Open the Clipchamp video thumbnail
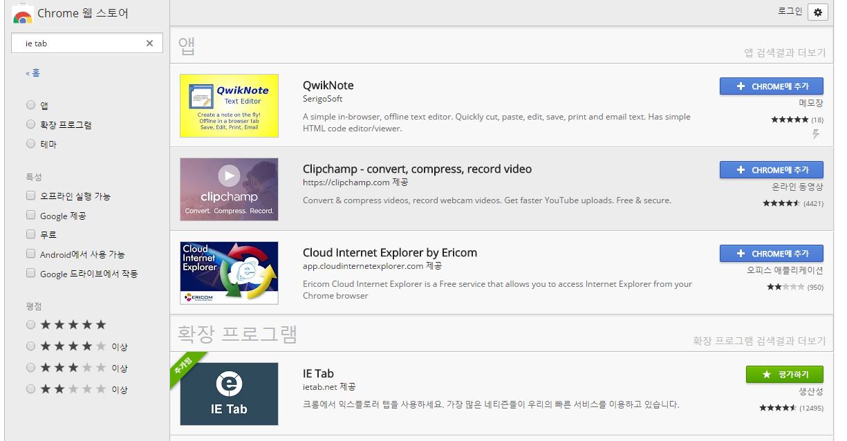Viewport: 847px width, 441px height. pyautogui.click(x=229, y=189)
